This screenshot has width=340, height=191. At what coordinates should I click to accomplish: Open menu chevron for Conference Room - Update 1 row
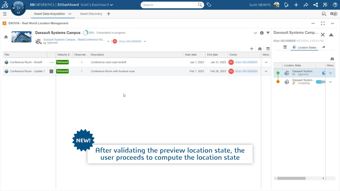coord(266,71)
